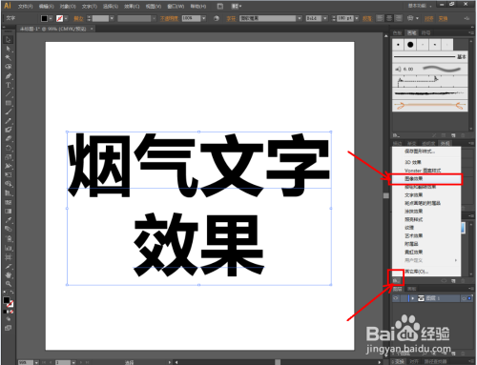Open the font family dropdown

300,18
